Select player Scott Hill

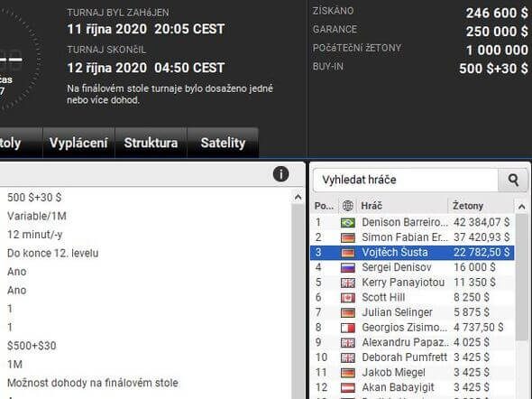point(412,297)
